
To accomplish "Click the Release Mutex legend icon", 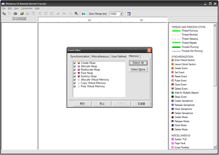I will tap(173, 121).
